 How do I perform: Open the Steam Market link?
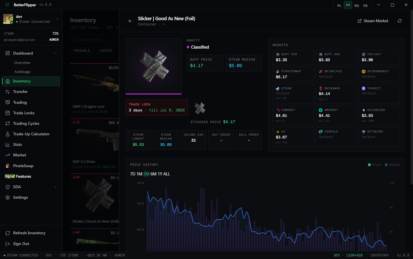[373, 21]
